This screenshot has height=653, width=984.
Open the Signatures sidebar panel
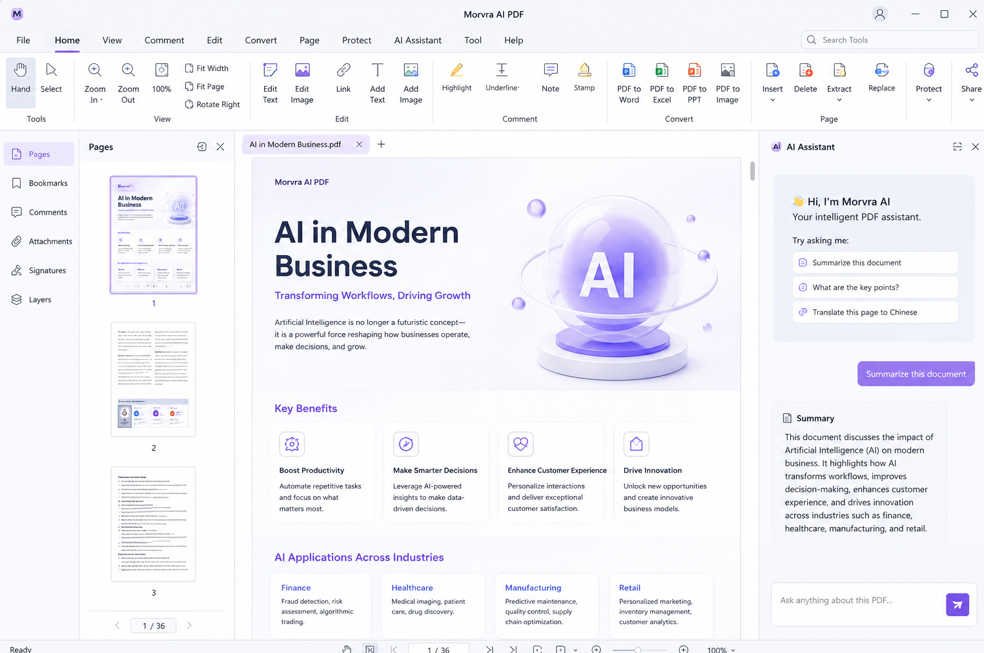(x=39, y=270)
